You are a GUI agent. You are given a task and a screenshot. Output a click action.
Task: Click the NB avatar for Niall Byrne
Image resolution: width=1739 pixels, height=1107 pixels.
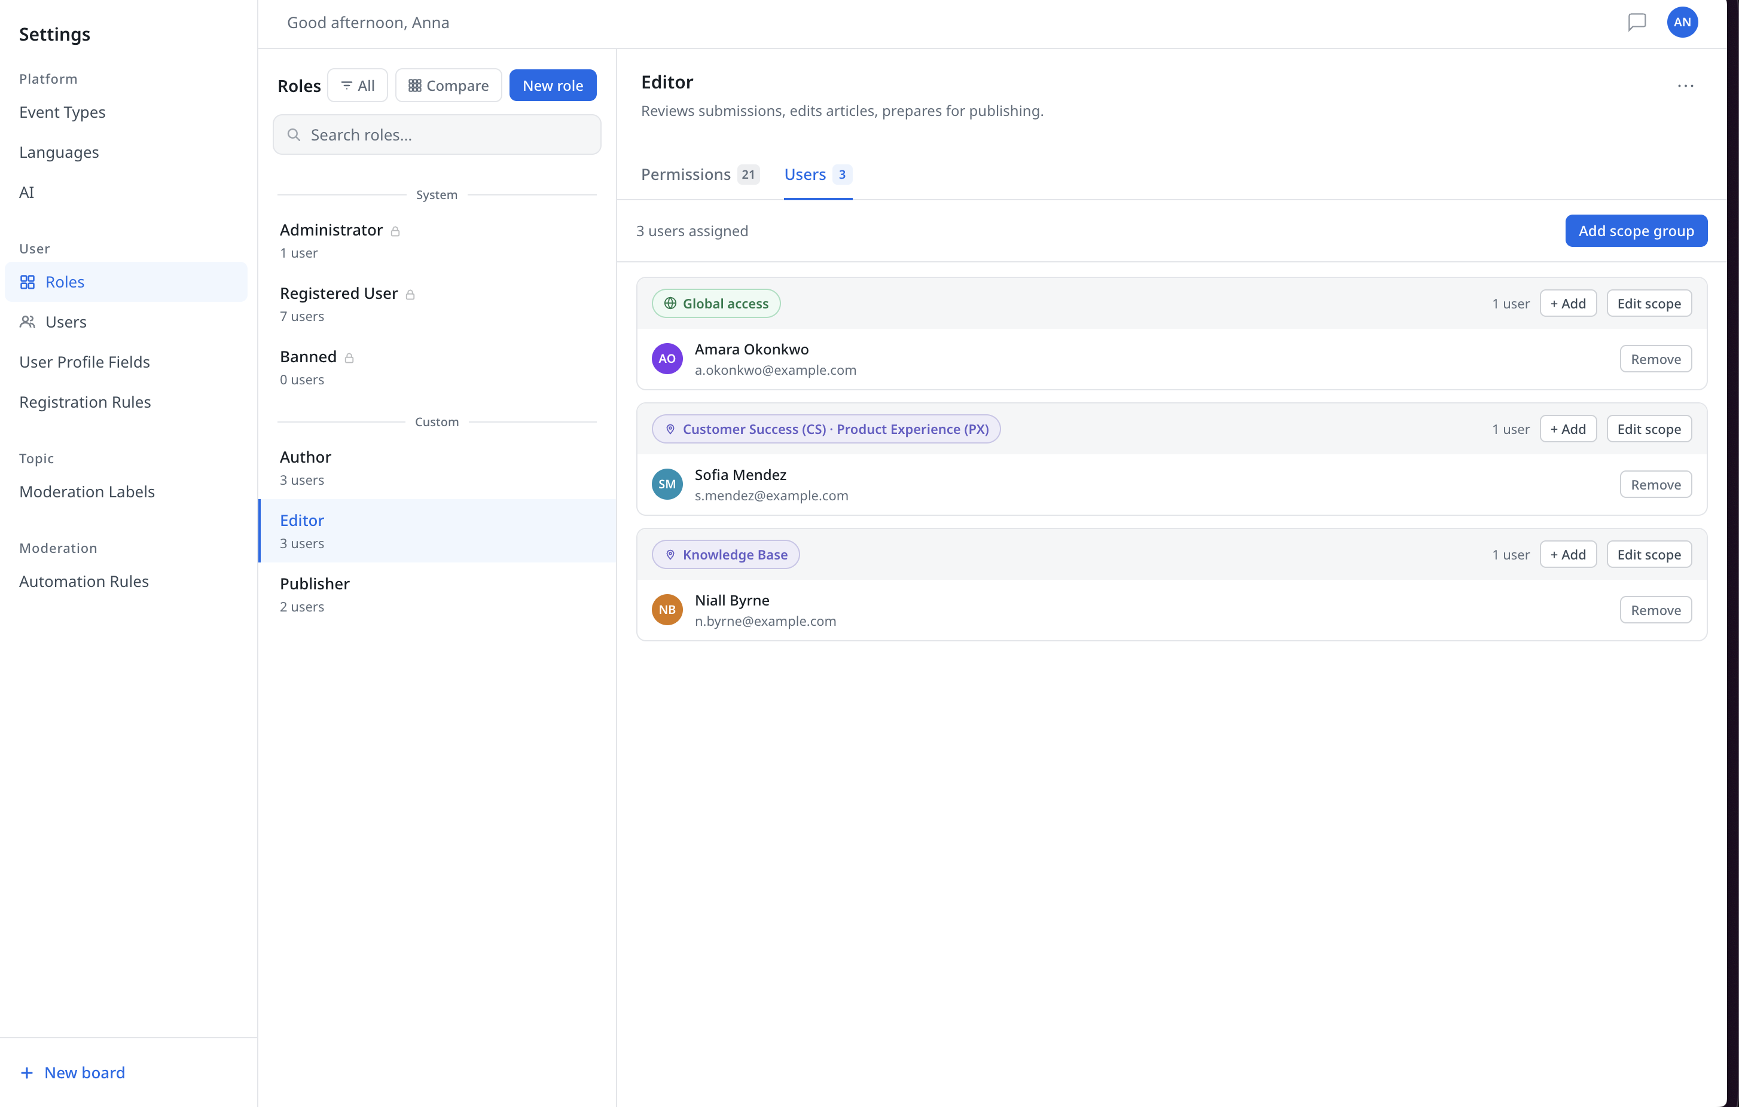tap(667, 610)
